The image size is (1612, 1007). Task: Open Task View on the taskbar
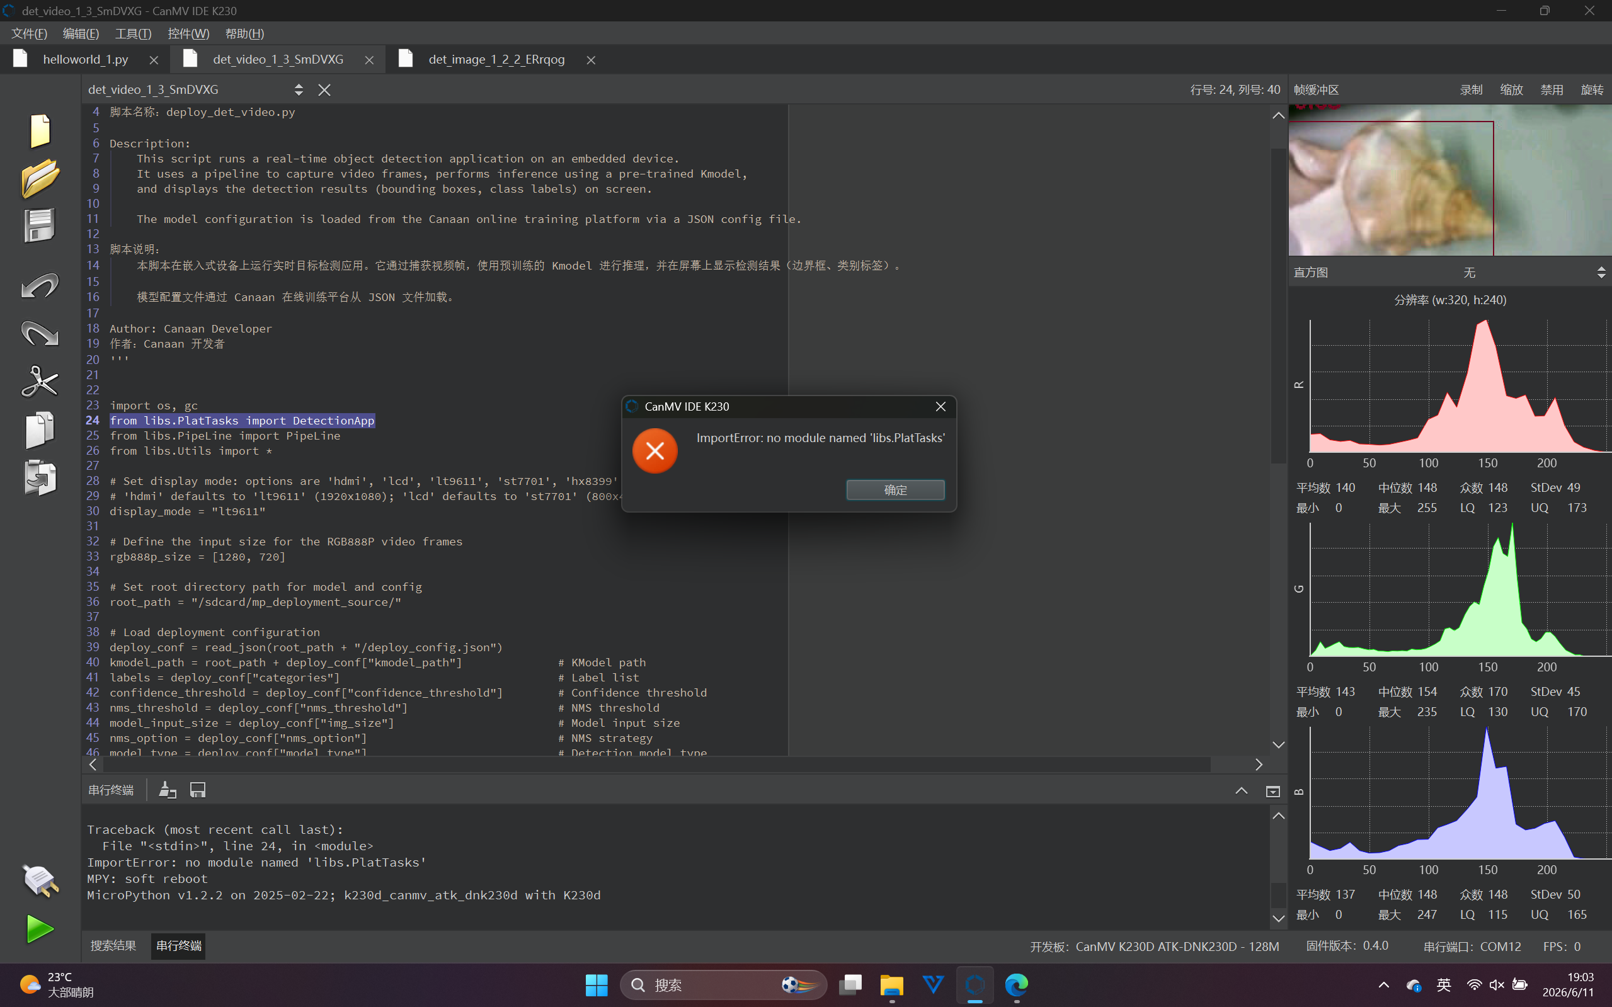coord(850,985)
